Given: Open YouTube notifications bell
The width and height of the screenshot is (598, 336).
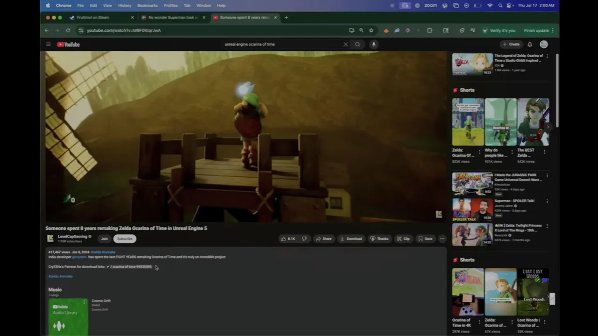Looking at the screenshot, I should coord(530,44).
